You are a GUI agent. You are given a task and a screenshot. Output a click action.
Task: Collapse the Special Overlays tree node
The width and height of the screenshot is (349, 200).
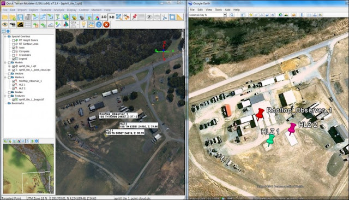pyautogui.click(x=5, y=37)
